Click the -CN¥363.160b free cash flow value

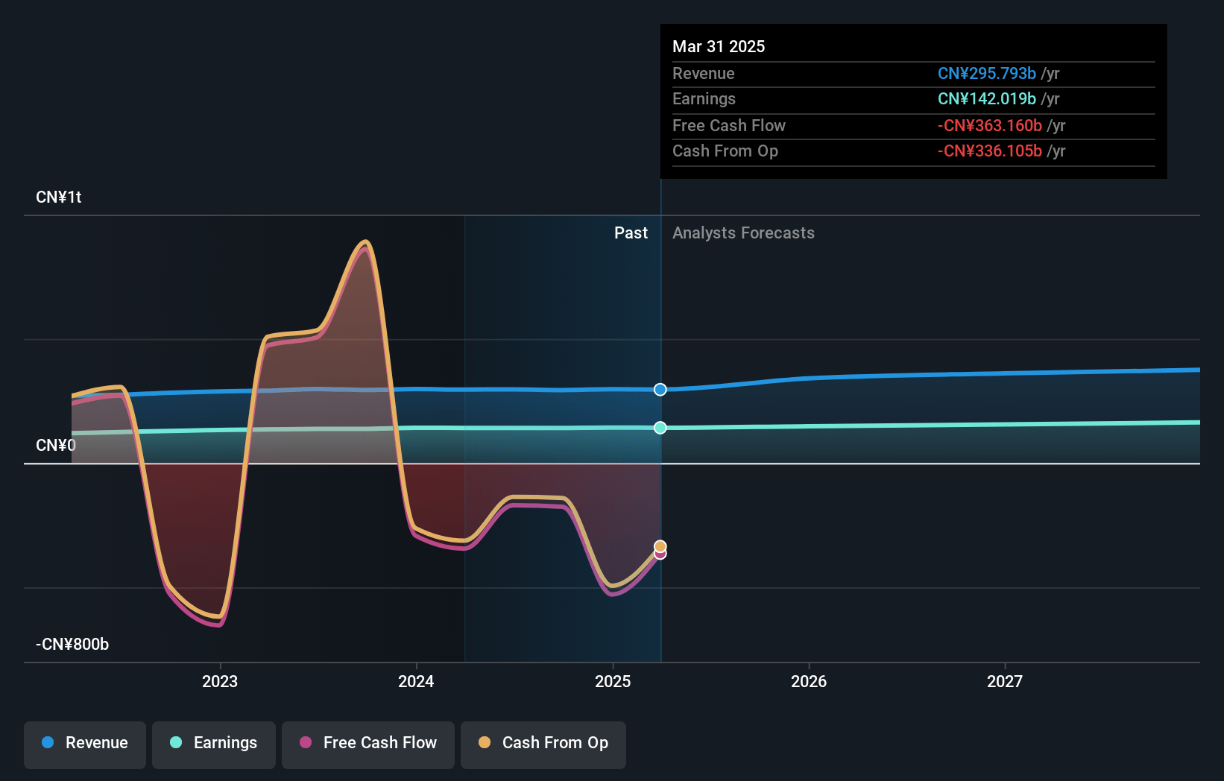[990, 126]
